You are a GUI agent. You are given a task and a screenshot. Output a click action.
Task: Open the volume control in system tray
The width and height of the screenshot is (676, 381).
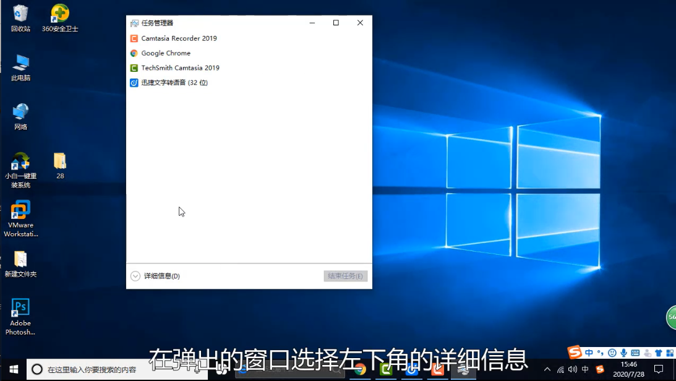coord(573,369)
